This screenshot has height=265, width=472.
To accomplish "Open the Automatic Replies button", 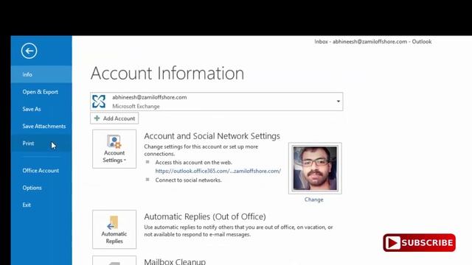I will point(114,230).
